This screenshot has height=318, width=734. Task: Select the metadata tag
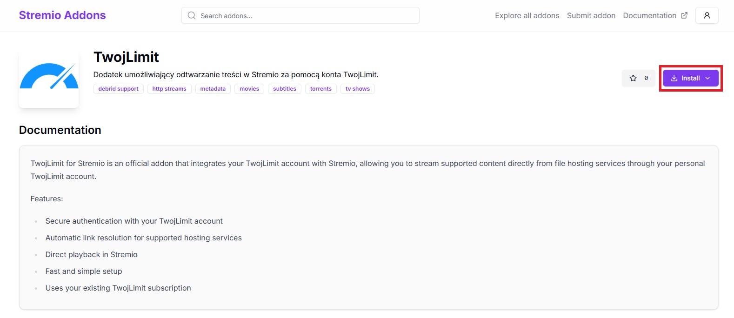213,89
